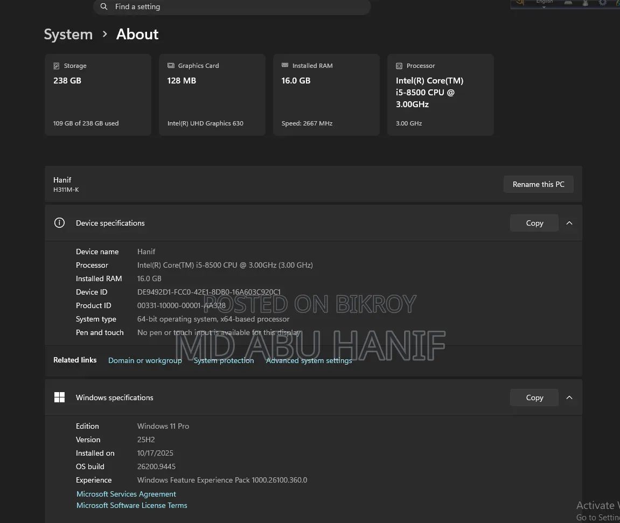Go back to System in the breadcrumb
This screenshot has height=523, width=620.
pyautogui.click(x=68, y=34)
